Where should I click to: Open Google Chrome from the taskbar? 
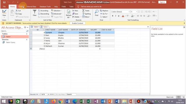pyautogui.click(x=61, y=101)
